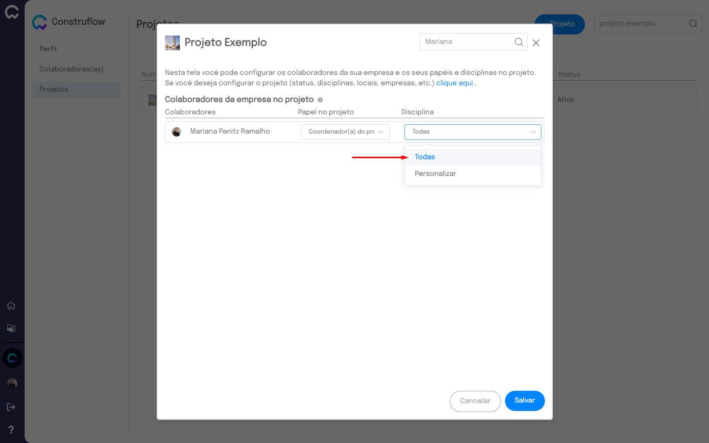Click the circular Construflow icon in sidebar
The image size is (709, 443).
tap(12, 358)
